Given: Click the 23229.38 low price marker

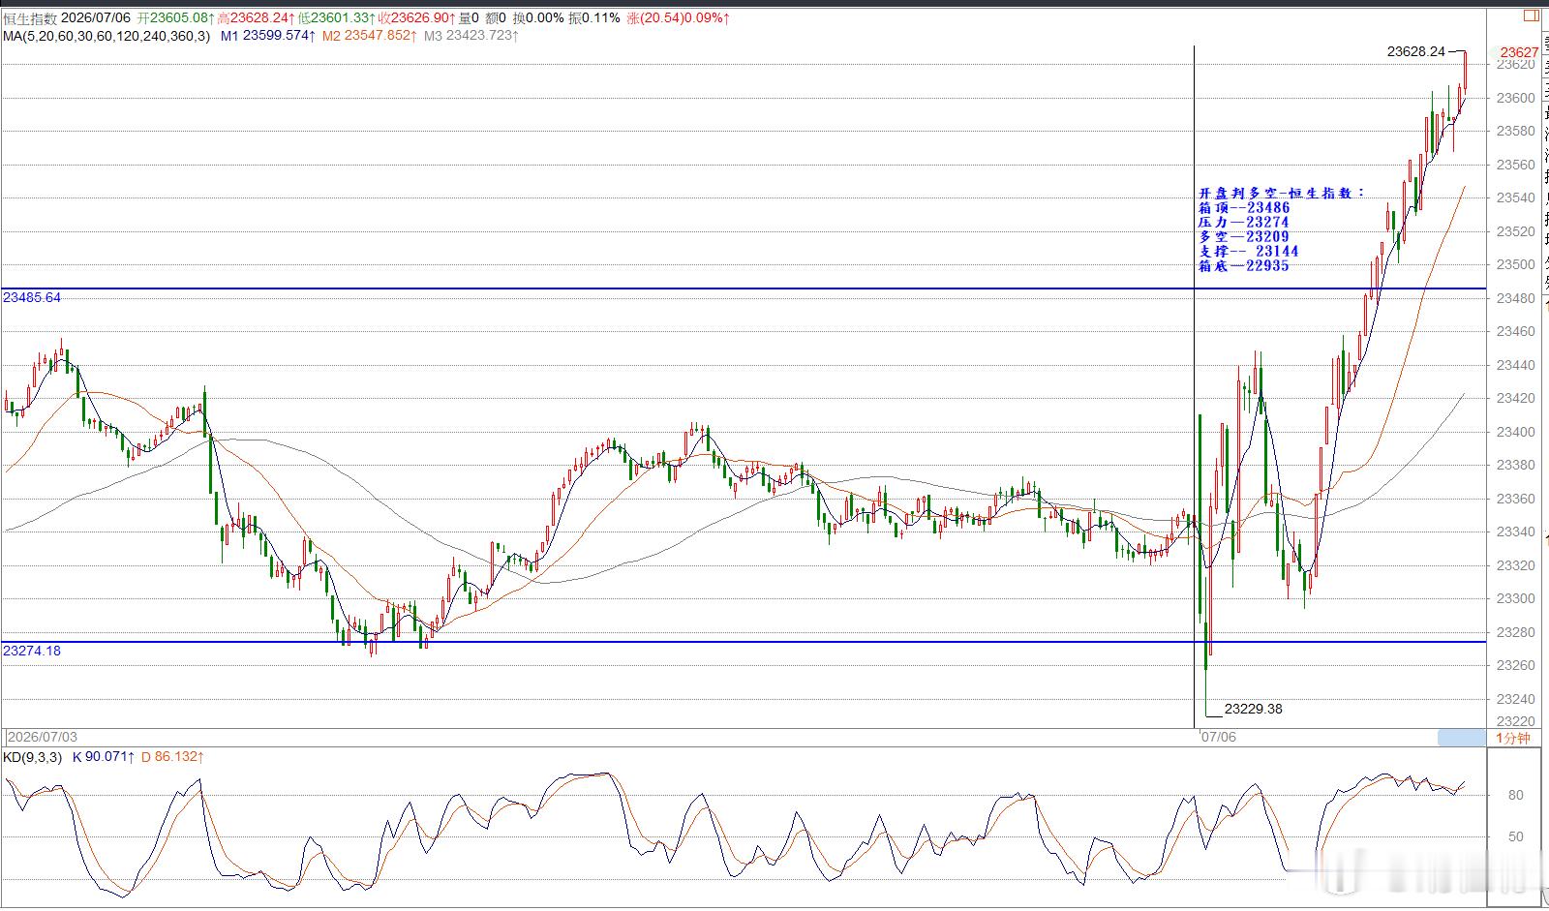Looking at the screenshot, I should [x=1253, y=709].
